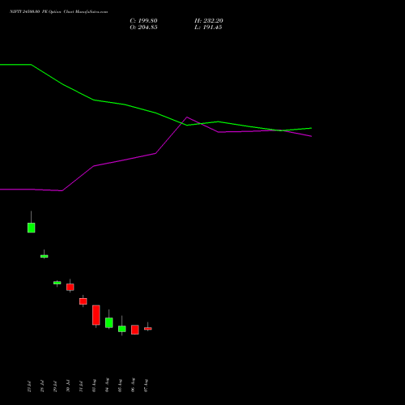Click the red candle for 06 Aug
The image size is (405, 405).
135,330
